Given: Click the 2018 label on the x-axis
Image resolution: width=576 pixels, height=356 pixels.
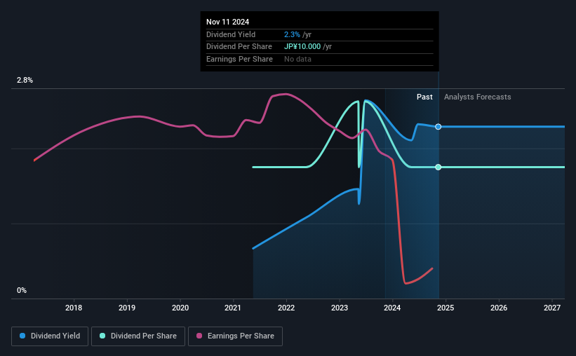Looking at the screenshot, I should (74, 308).
